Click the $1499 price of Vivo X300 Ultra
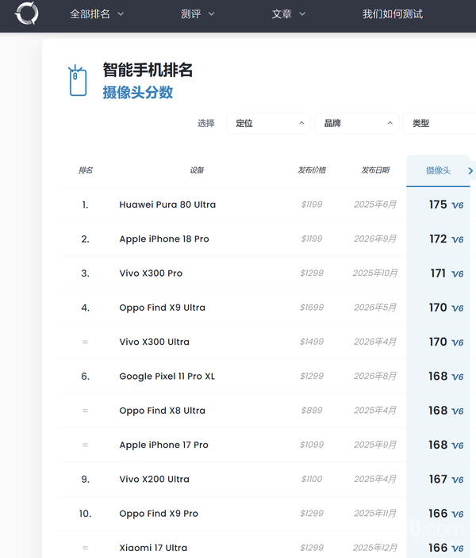 pos(312,342)
